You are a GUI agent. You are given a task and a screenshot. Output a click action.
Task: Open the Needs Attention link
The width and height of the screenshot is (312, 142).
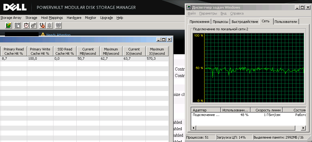coord(58,35)
